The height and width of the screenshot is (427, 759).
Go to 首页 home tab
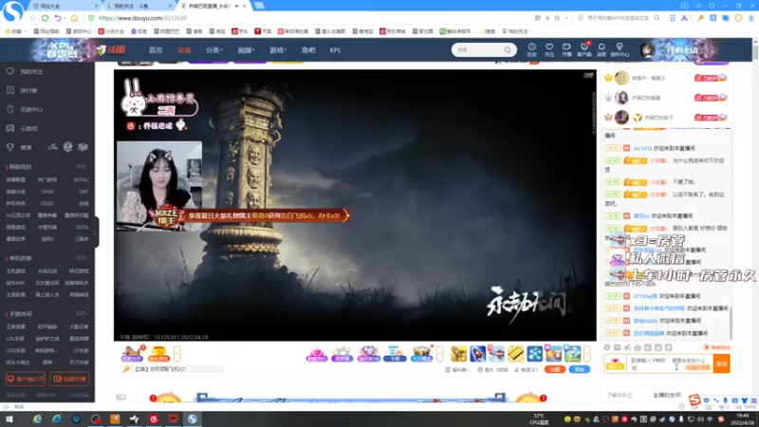(x=156, y=50)
